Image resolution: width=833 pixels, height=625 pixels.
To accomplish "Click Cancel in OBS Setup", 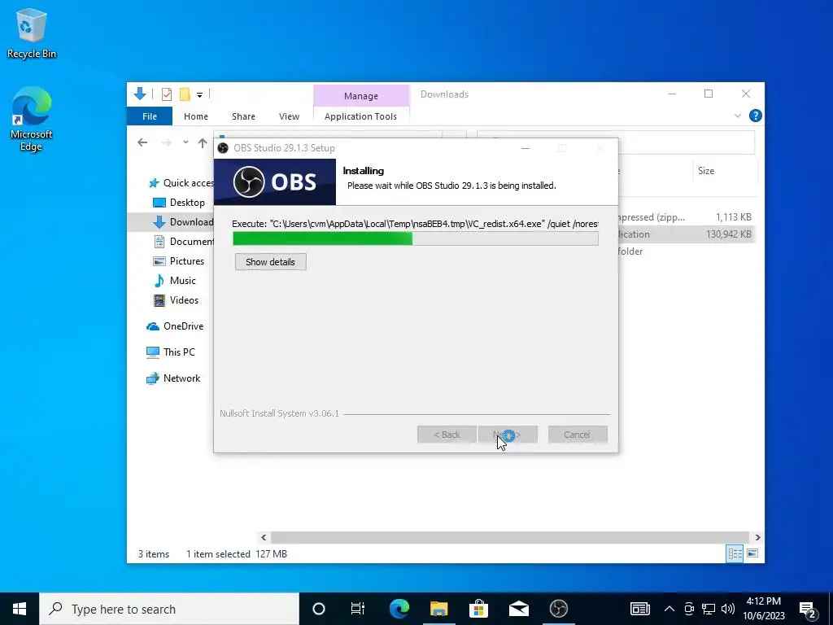I will pos(578,435).
